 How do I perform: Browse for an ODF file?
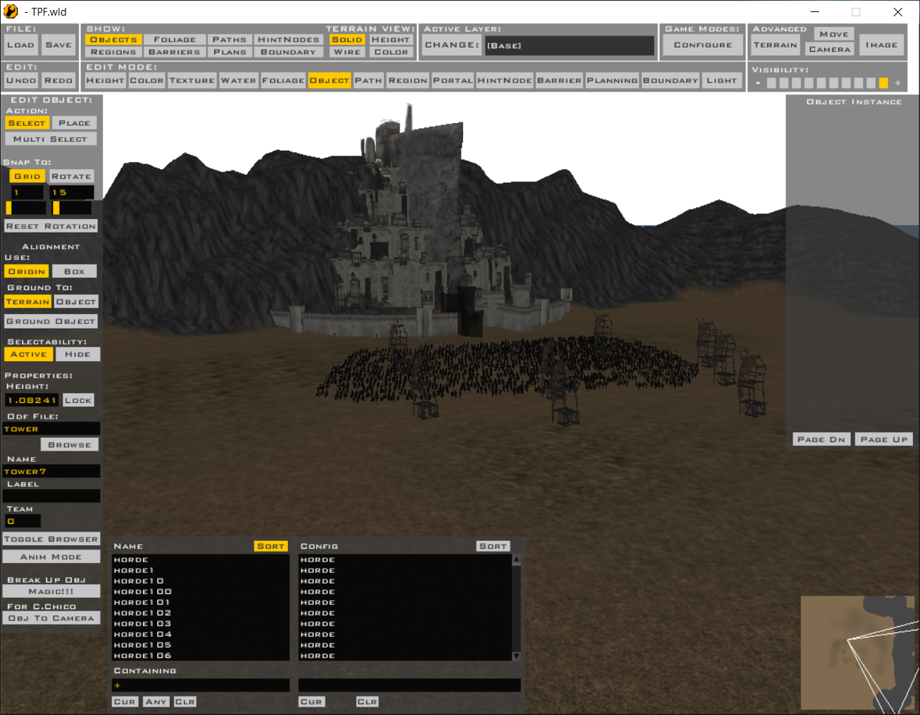(x=70, y=445)
